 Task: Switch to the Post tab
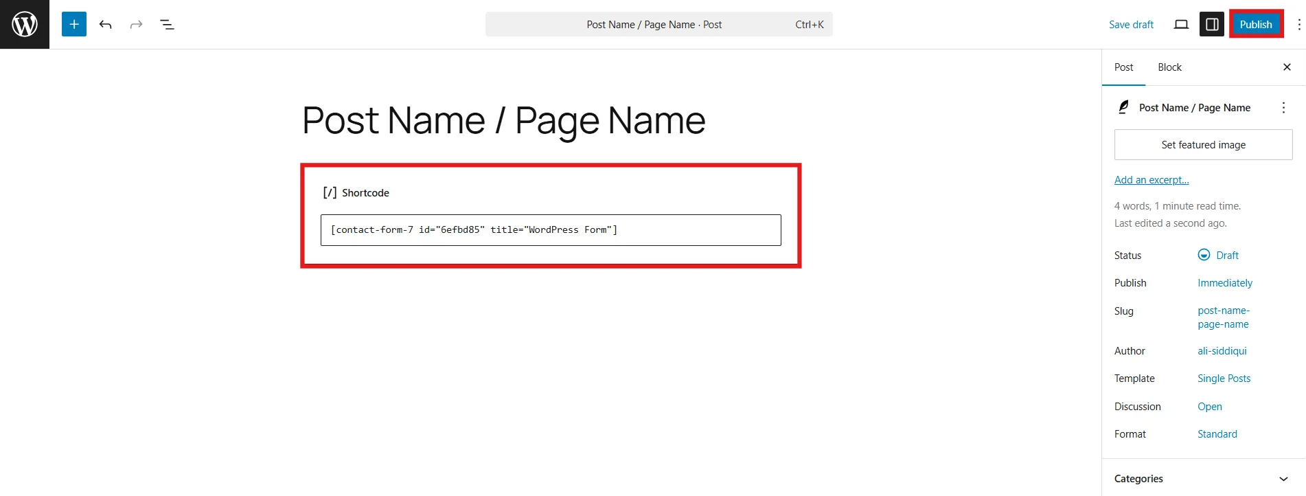1123,67
